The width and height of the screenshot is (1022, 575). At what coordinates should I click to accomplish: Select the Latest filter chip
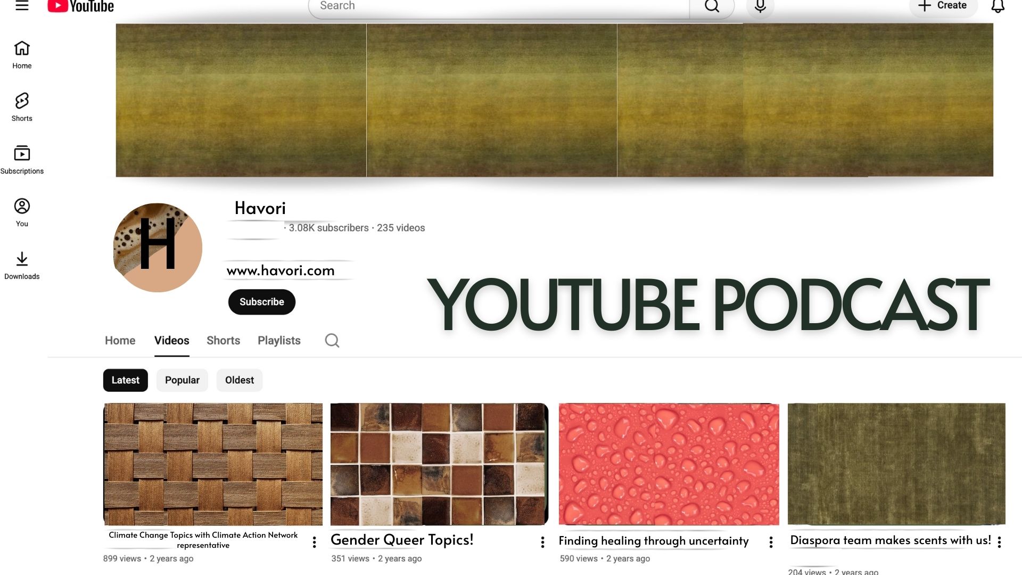point(125,380)
